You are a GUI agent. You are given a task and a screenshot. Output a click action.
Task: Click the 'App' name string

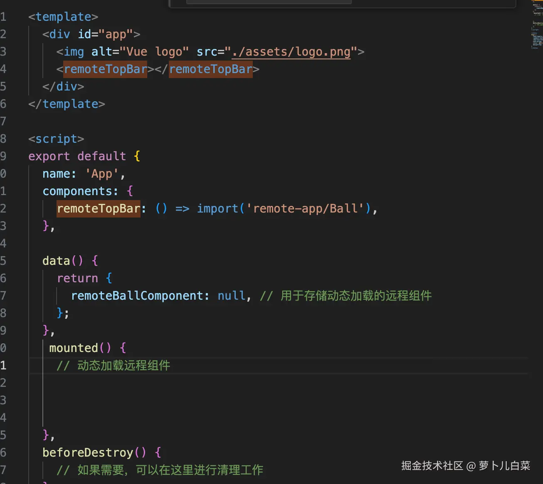[102, 174]
